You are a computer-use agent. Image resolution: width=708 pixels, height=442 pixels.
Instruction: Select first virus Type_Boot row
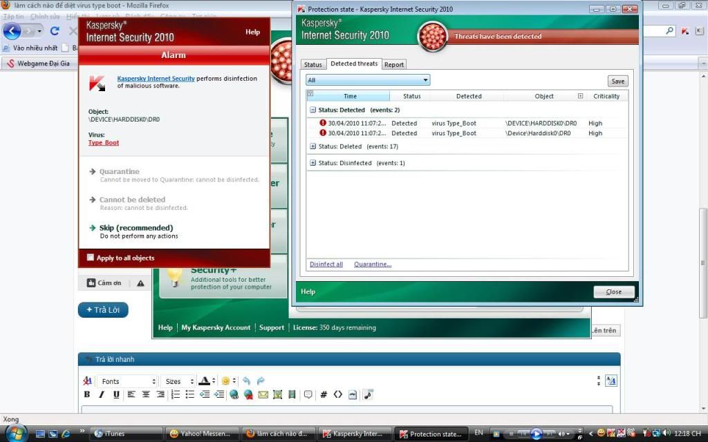click(x=467, y=123)
